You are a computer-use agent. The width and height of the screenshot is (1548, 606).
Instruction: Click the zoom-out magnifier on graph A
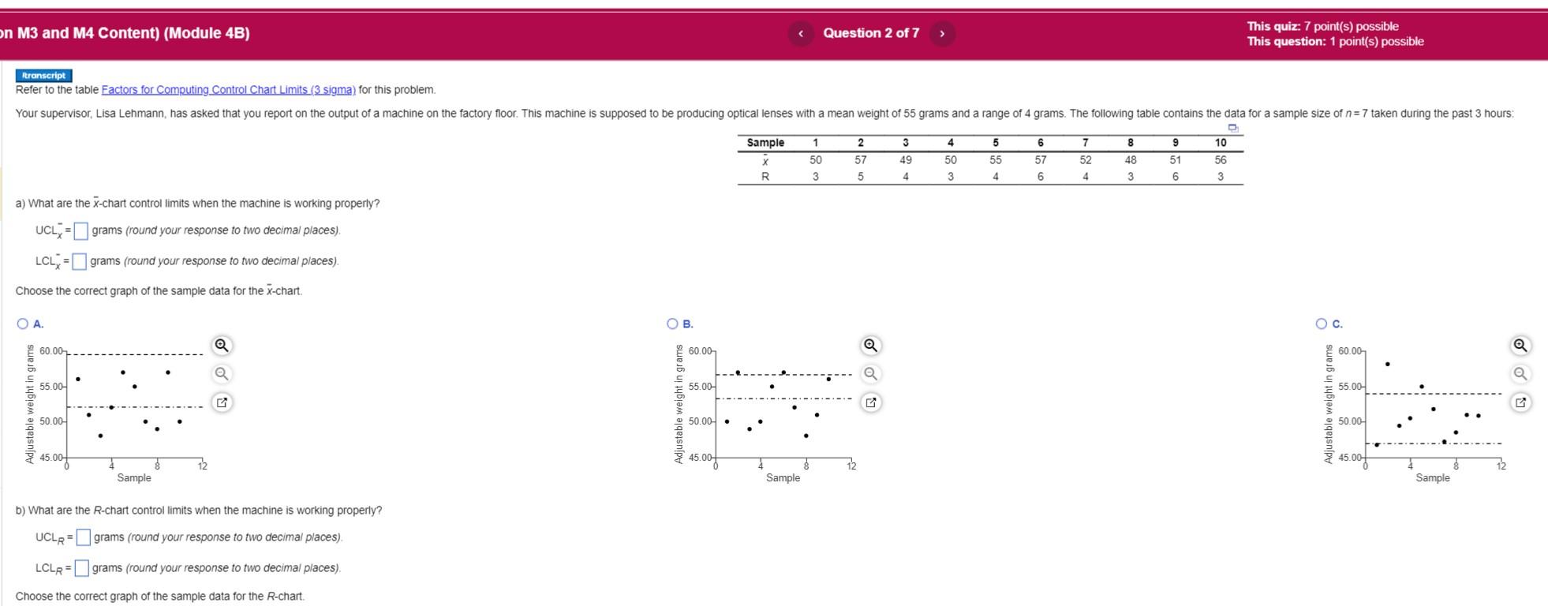222,372
